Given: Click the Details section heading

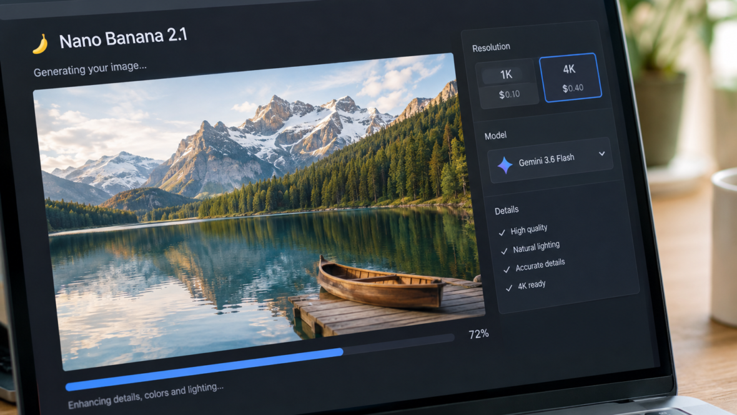Looking at the screenshot, I should tap(507, 210).
